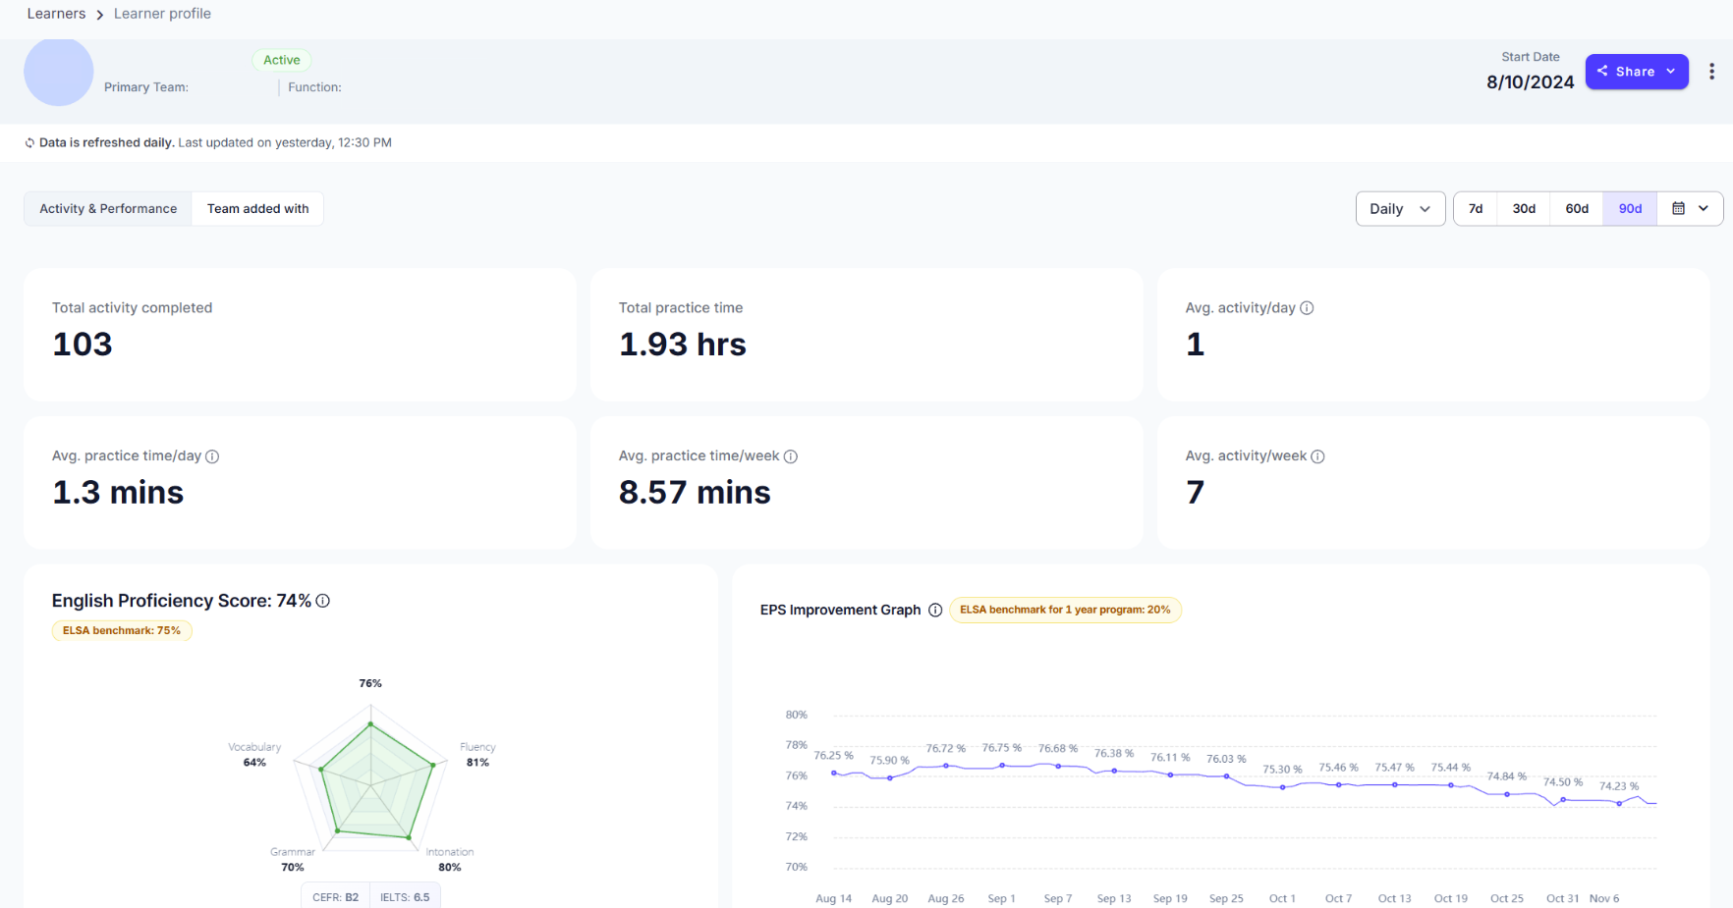This screenshot has width=1733, height=908.
Task: Open the Daily frequency dropdown
Action: [x=1400, y=209]
